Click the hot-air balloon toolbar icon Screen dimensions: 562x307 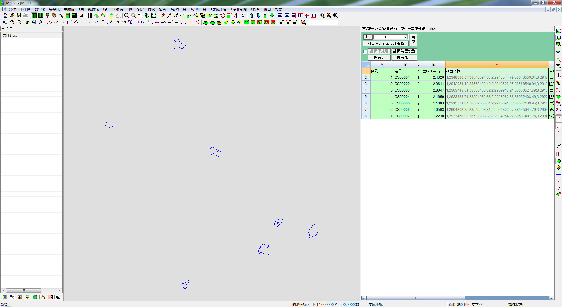coord(47,15)
